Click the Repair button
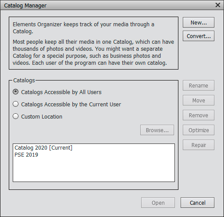 pyautogui.click(x=199, y=145)
